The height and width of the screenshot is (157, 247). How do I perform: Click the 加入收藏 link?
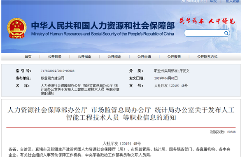233,1
